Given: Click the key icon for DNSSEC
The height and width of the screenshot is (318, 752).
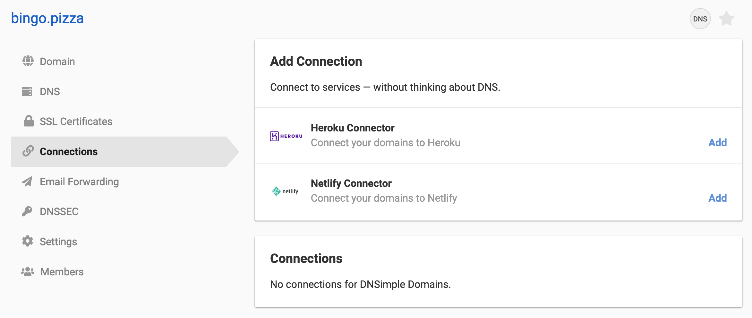Looking at the screenshot, I should click(27, 211).
